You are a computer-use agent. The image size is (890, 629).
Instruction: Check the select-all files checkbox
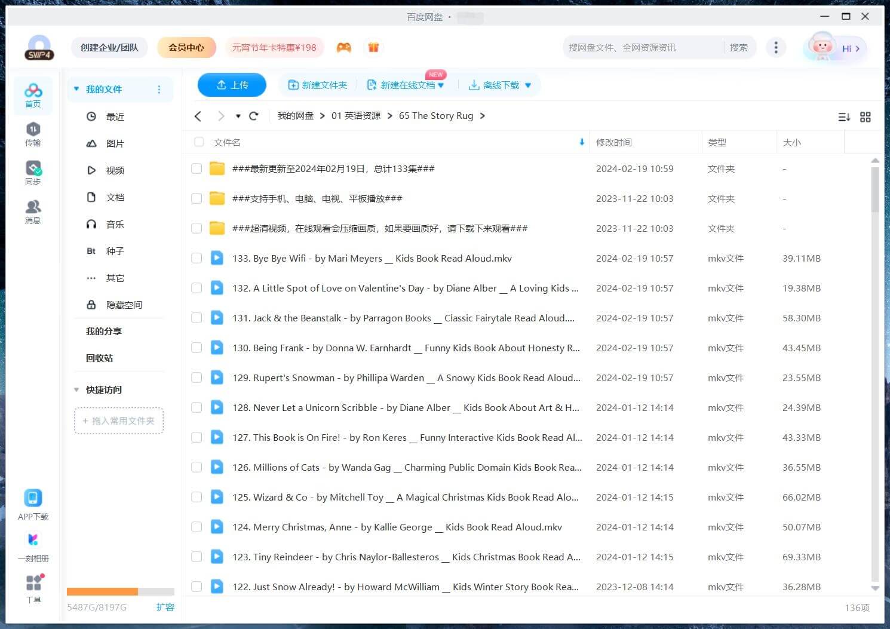coord(199,142)
